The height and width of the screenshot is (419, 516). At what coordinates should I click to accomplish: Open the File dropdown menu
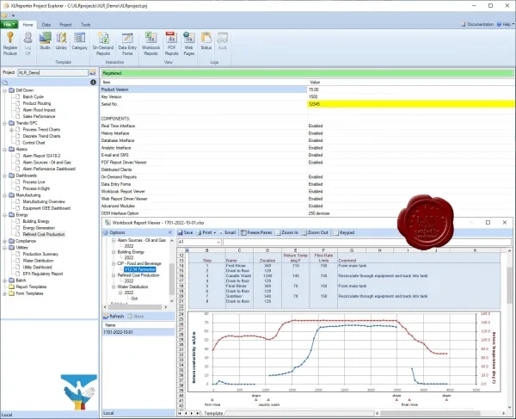click(x=9, y=24)
